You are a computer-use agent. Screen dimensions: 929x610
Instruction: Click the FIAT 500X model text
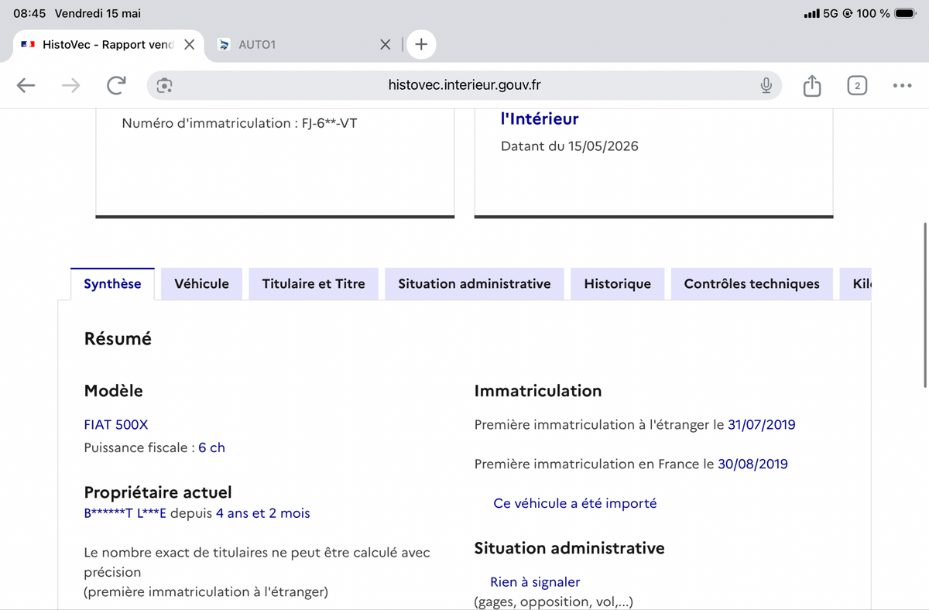click(x=115, y=425)
